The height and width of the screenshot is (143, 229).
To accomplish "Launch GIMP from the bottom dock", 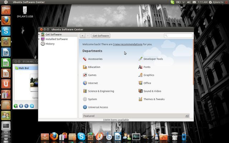I will (x=145, y=137).
